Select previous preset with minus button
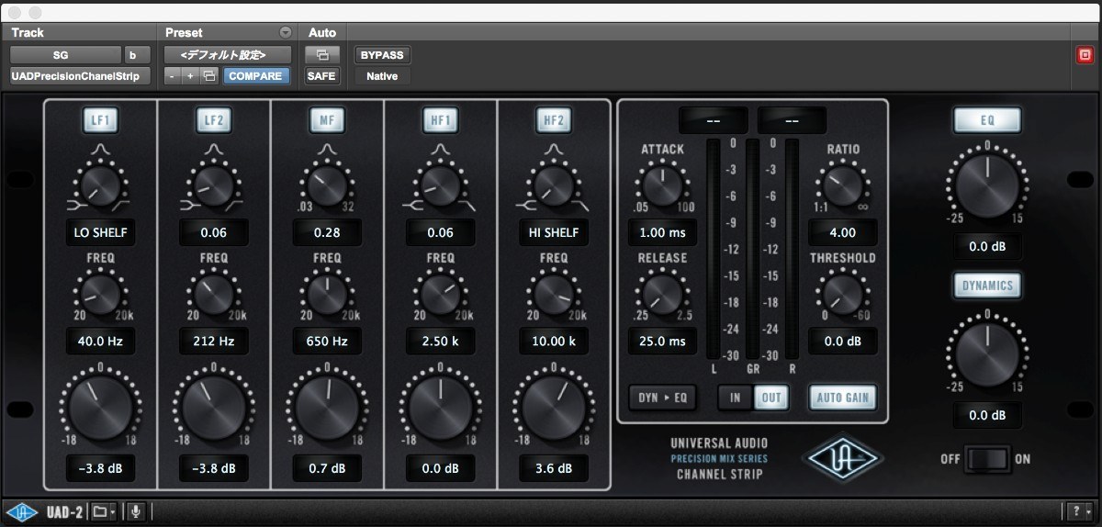Viewport: 1102px width, 527px height. pos(173,76)
